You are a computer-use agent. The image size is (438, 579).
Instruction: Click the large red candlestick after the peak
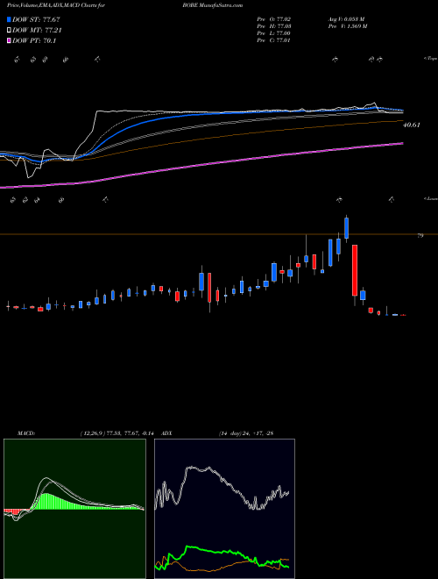pyautogui.click(x=355, y=270)
